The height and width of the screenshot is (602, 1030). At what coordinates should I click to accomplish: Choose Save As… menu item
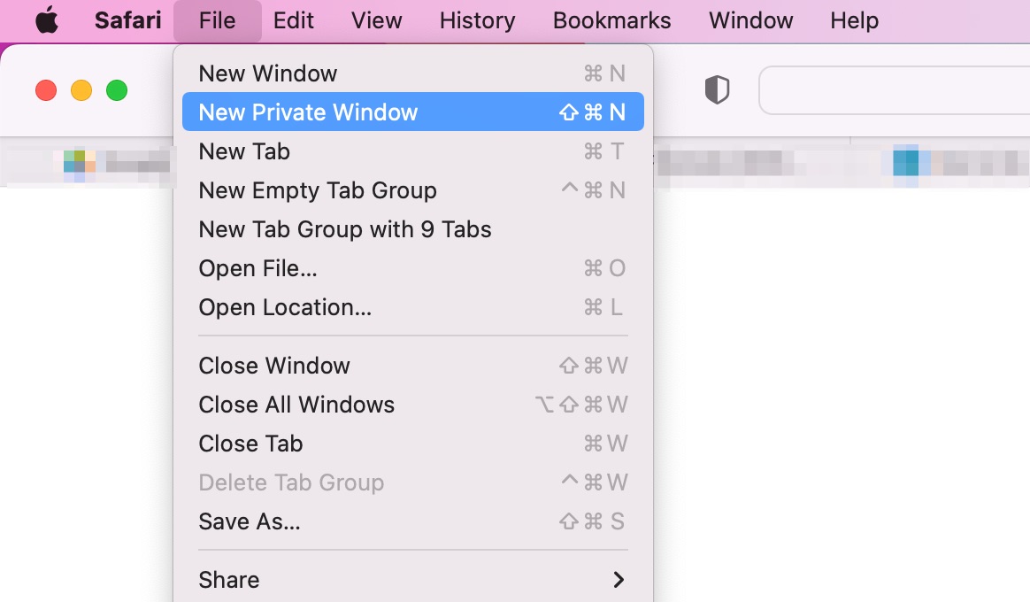click(412, 521)
